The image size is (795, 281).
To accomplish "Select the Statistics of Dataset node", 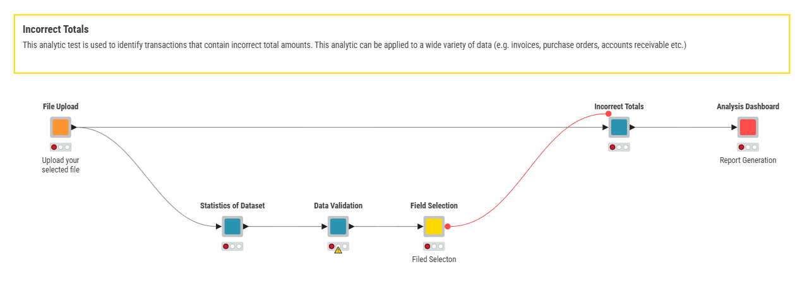I will [x=232, y=226].
